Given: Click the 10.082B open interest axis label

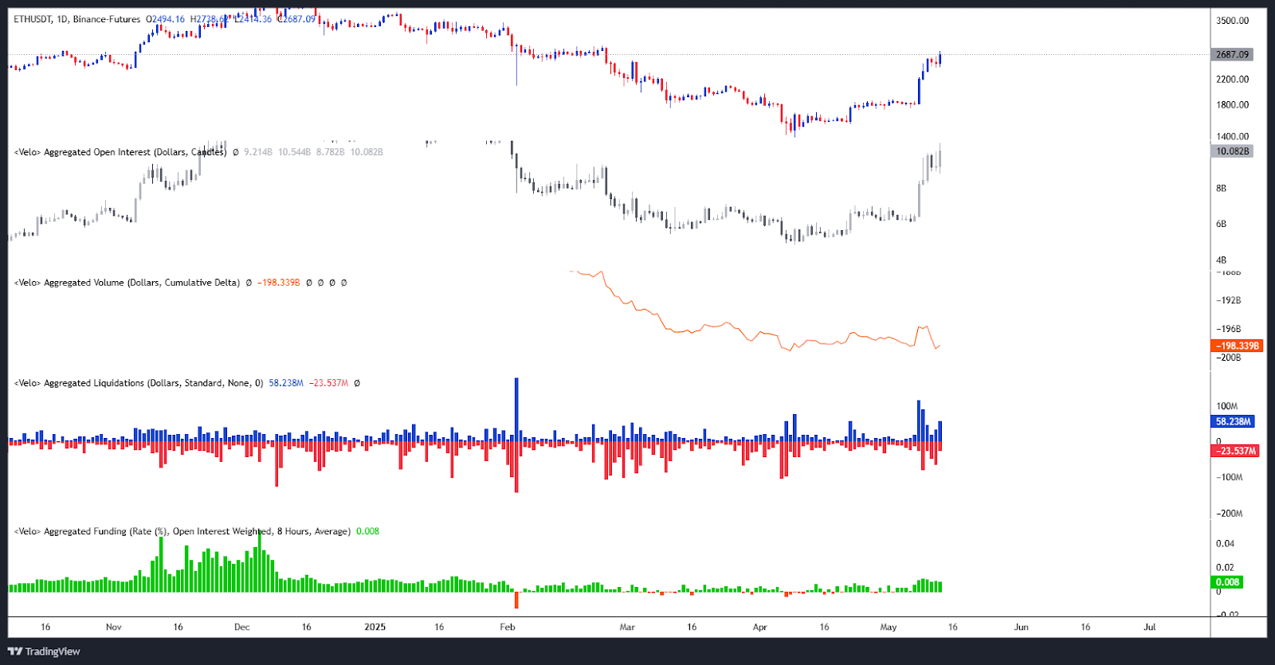Looking at the screenshot, I should 1232,151.
